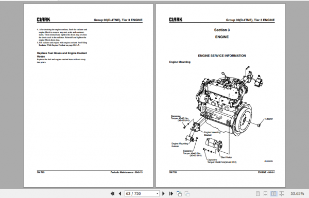
Task: Click the Replace Fuel Hoses heading
Action: point(62,55)
